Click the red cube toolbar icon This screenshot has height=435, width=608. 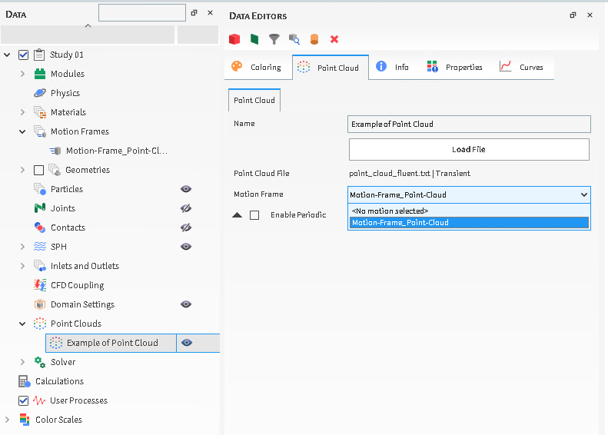[x=234, y=39]
